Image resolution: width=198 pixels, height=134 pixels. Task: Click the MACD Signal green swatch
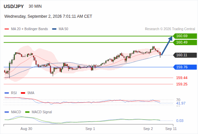(28, 112)
